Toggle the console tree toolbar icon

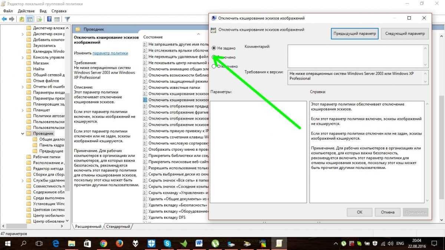pos(30,19)
